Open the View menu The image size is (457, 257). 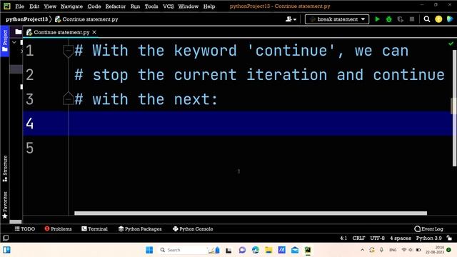click(50, 6)
